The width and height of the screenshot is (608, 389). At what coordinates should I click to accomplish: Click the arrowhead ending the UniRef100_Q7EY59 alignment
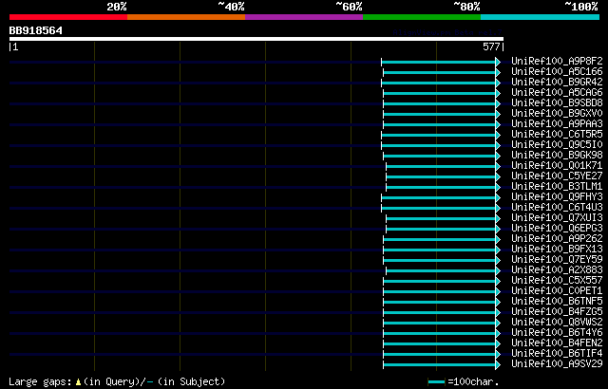pyautogui.click(x=498, y=261)
